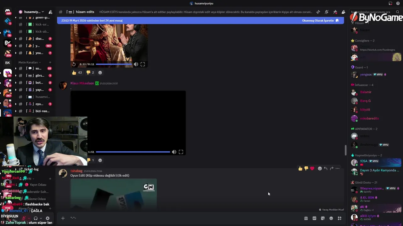Open the yayı... channel
403x226 pixels.
pyautogui.click(x=35, y=90)
